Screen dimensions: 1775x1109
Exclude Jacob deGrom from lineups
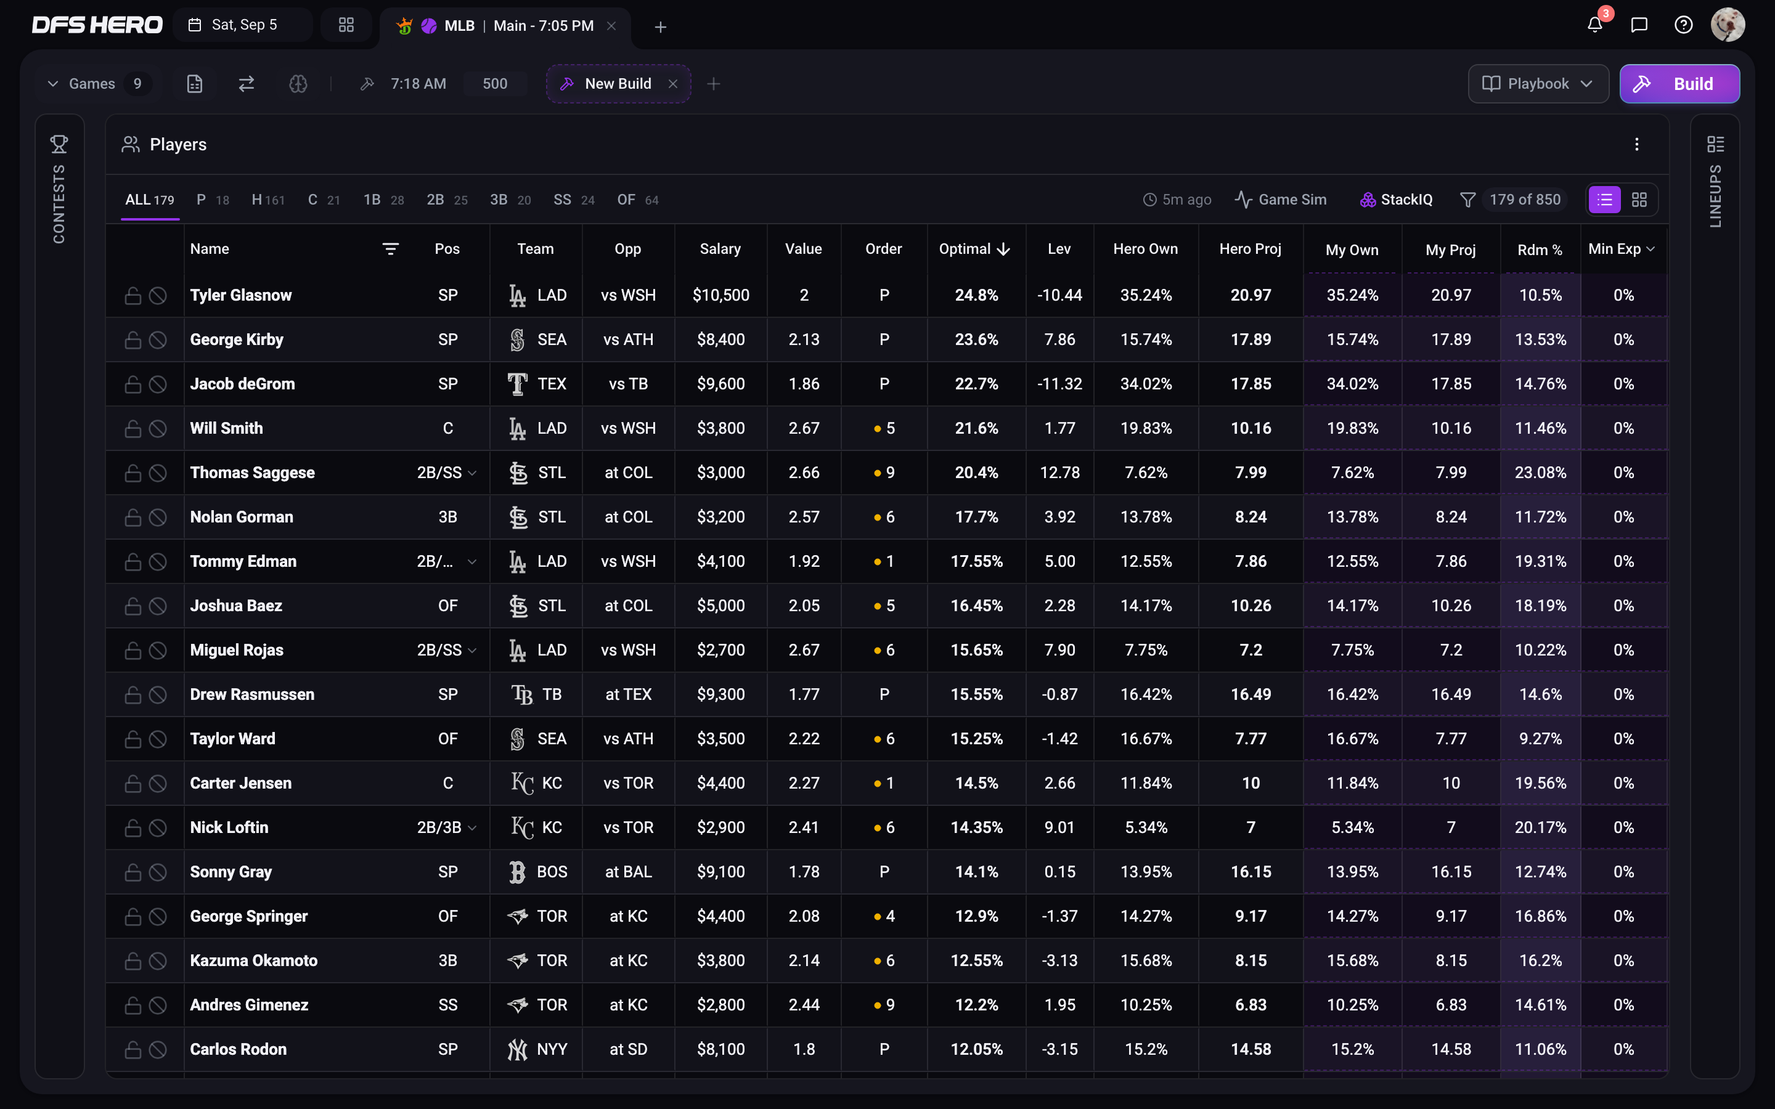coord(158,384)
